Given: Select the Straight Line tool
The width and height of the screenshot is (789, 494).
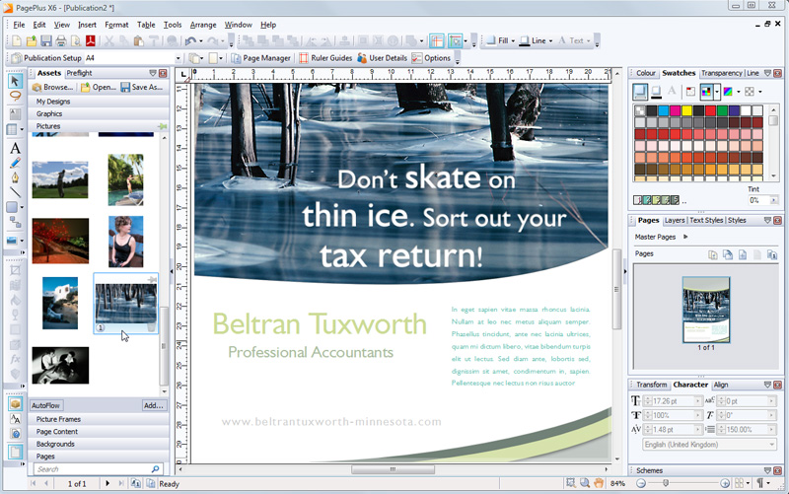Looking at the screenshot, I should pyautogui.click(x=15, y=192).
